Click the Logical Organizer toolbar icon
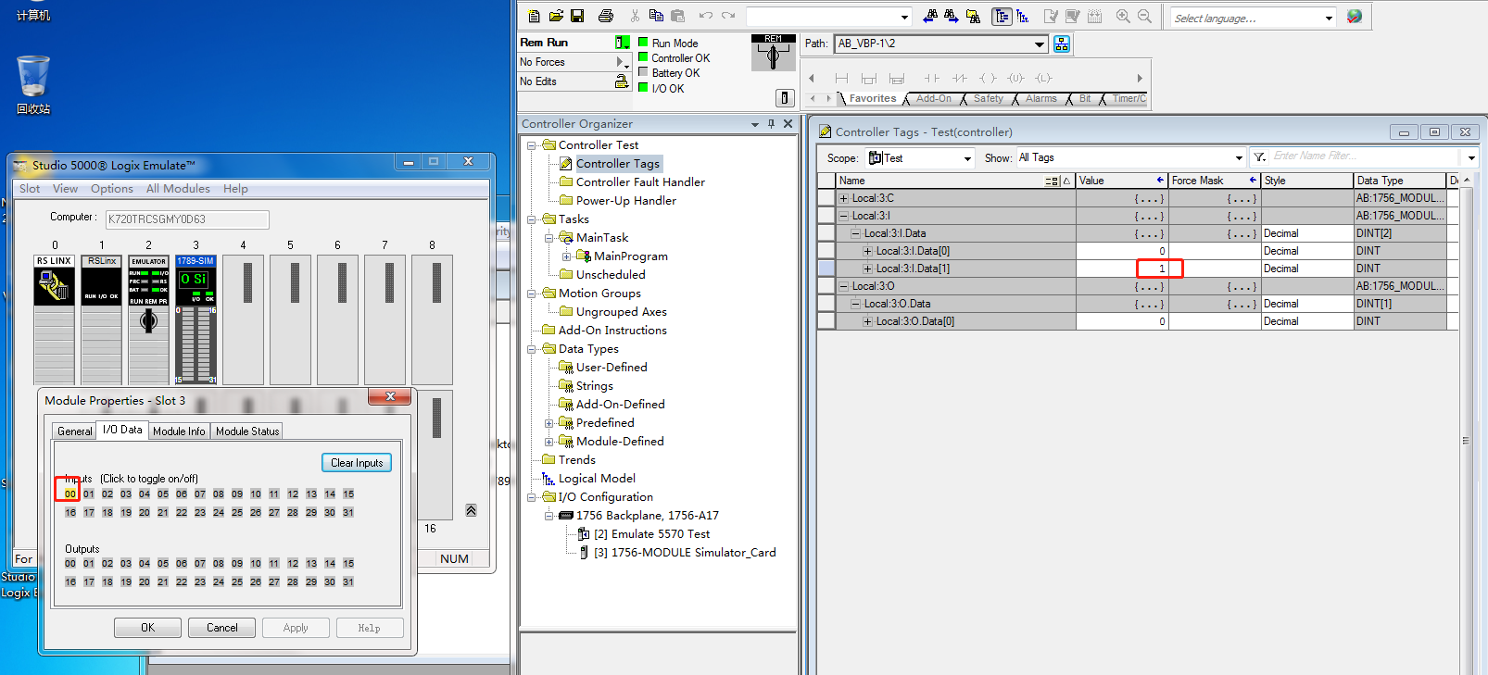The height and width of the screenshot is (675, 1488). click(x=1023, y=16)
